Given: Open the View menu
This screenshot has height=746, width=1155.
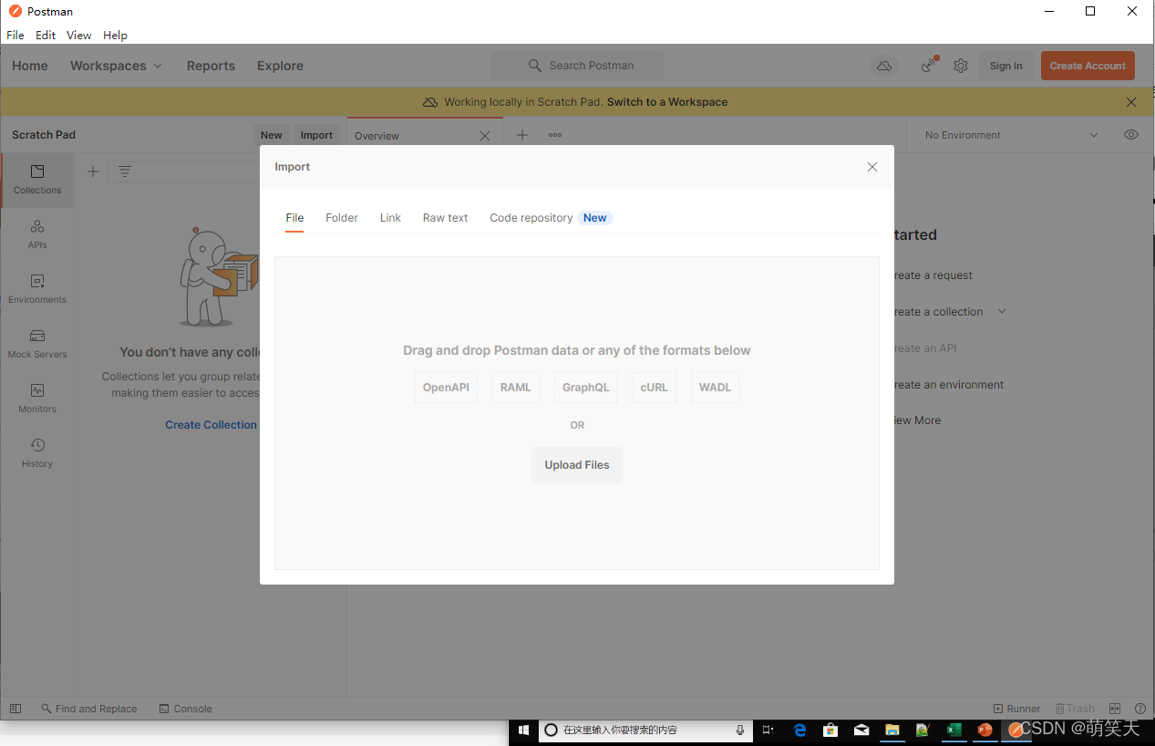Looking at the screenshot, I should click(79, 36).
